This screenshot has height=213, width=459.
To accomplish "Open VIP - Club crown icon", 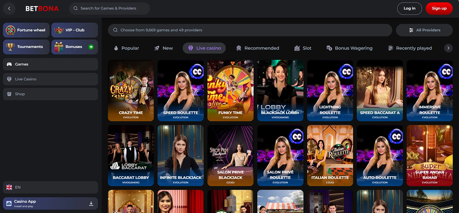I will 59,30.
